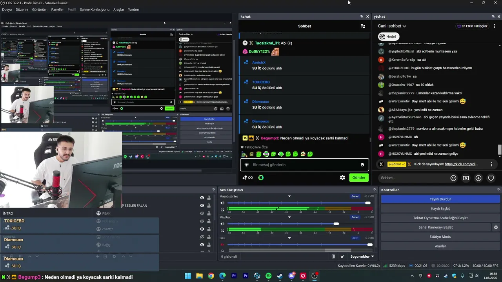Open the Dosya menu
This screenshot has height=282, width=502.
tap(7, 9)
